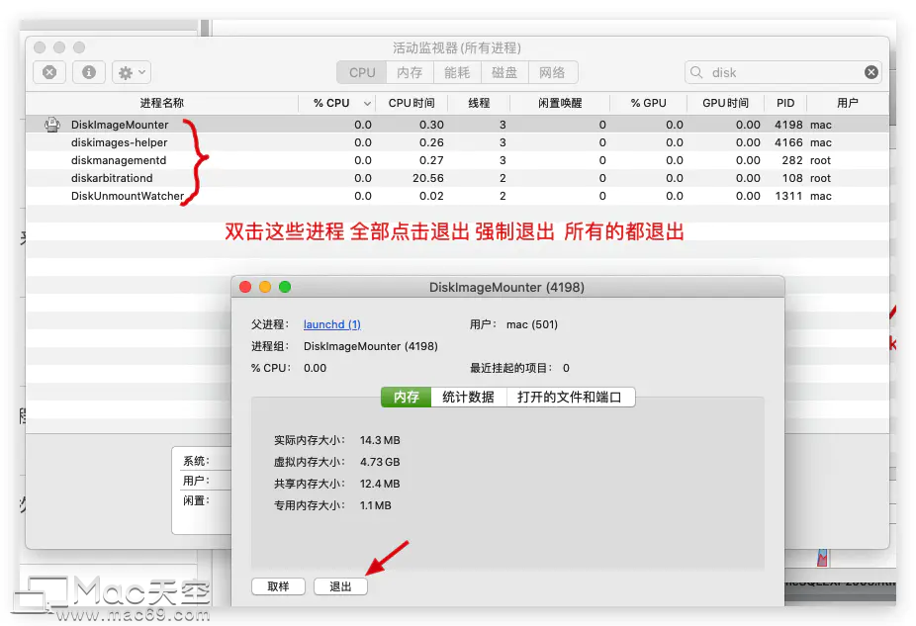Click the 闲置 label in CPU summary
The image size is (916, 626).
tap(196, 500)
